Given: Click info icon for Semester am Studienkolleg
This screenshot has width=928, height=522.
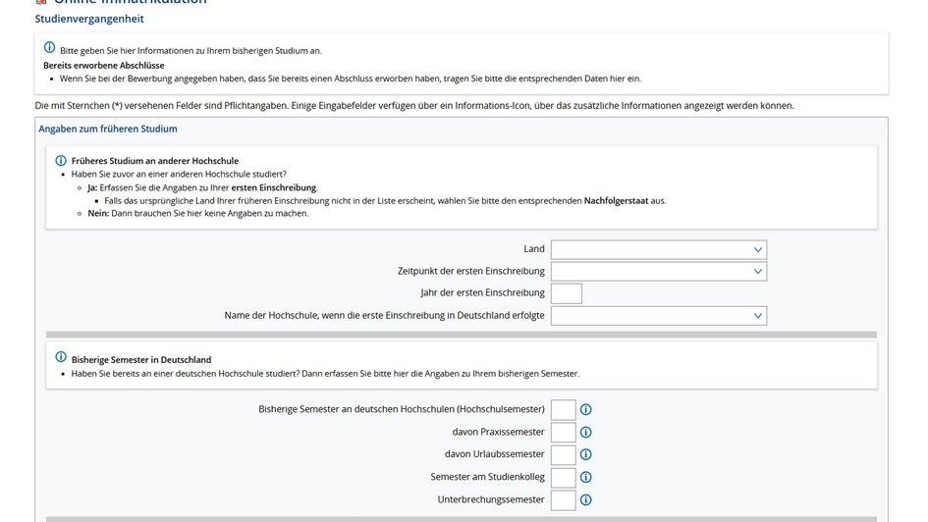Looking at the screenshot, I should point(585,477).
